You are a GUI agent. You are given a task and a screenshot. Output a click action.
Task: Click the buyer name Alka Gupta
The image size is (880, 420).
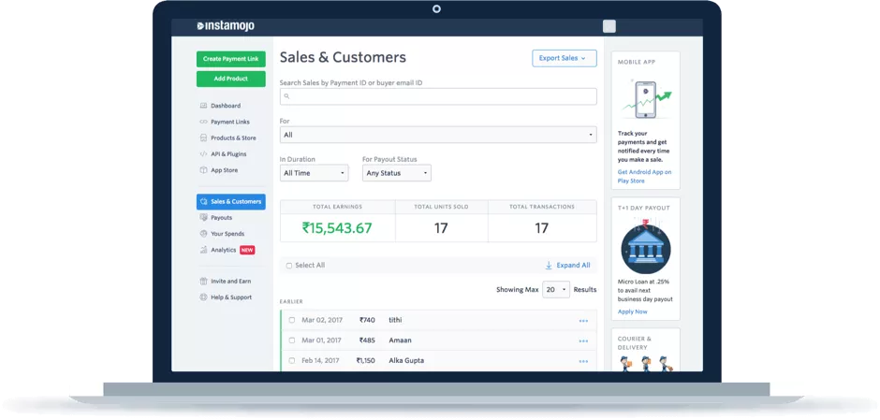(406, 360)
